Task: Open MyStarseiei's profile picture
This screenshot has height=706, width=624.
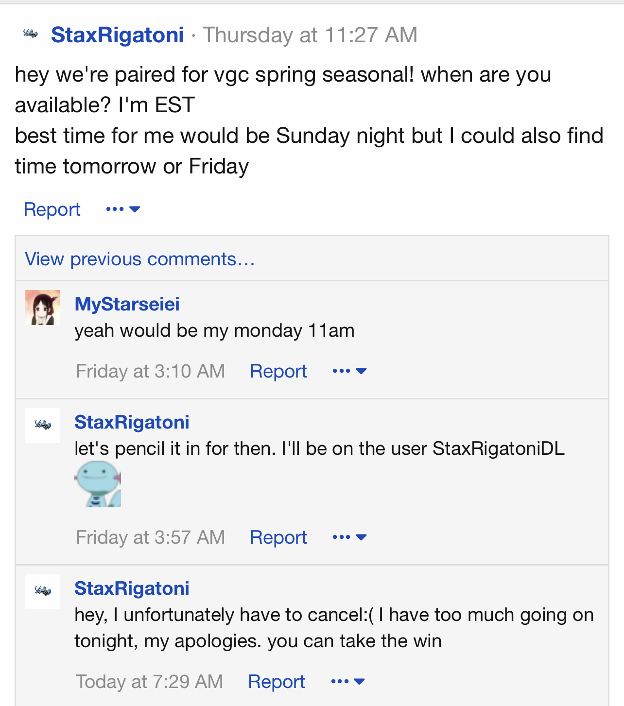Action: 42,308
